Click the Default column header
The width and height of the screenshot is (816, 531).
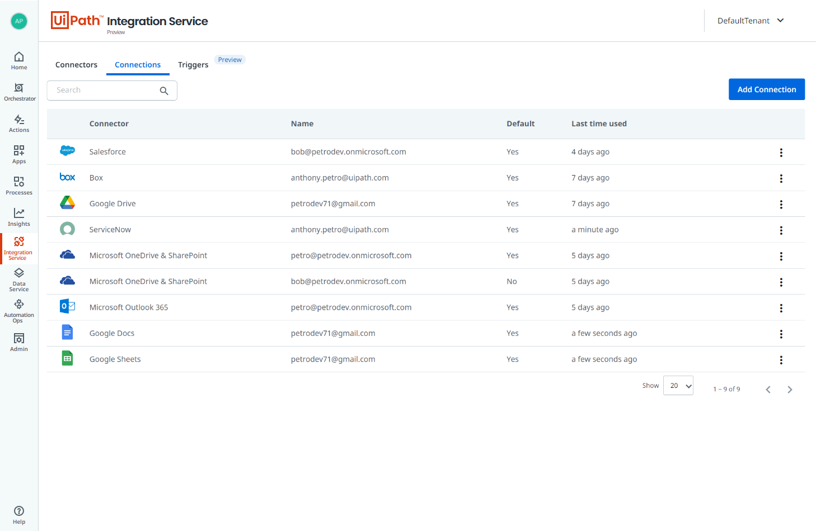pos(520,124)
